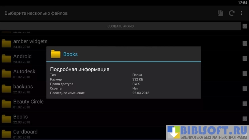Click the archive file icon in toolbar

point(220,13)
